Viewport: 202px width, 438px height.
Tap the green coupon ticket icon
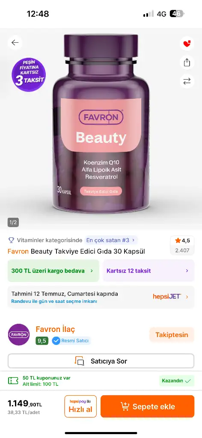coord(13,381)
